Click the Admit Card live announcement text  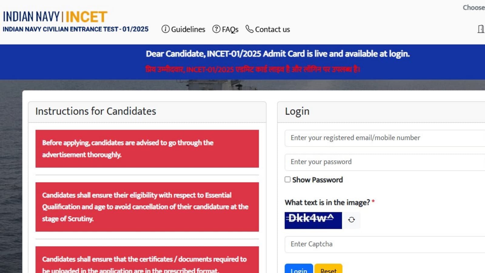tap(277, 54)
